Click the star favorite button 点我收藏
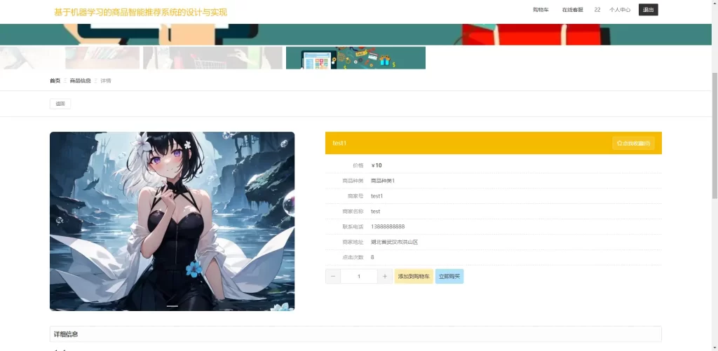The image size is (718, 351). coord(633,143)
